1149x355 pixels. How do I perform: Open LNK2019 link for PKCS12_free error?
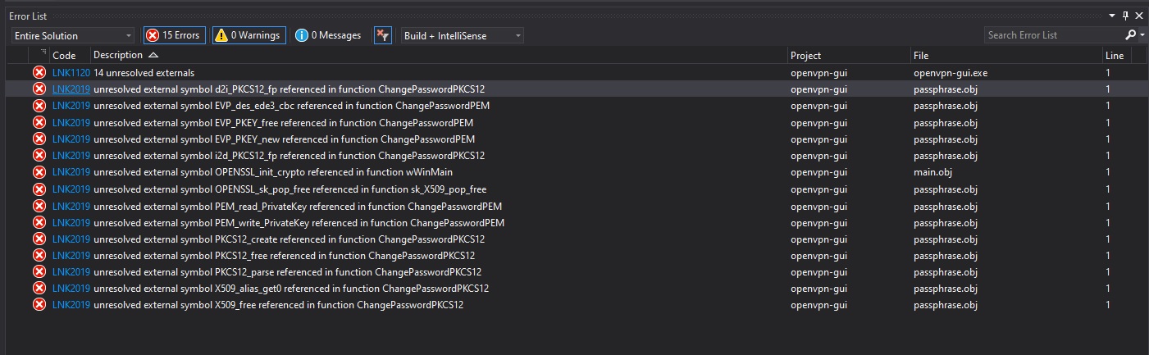pos(71,255)
